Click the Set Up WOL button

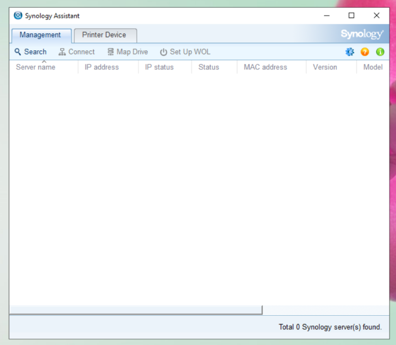tap(185, 52)
